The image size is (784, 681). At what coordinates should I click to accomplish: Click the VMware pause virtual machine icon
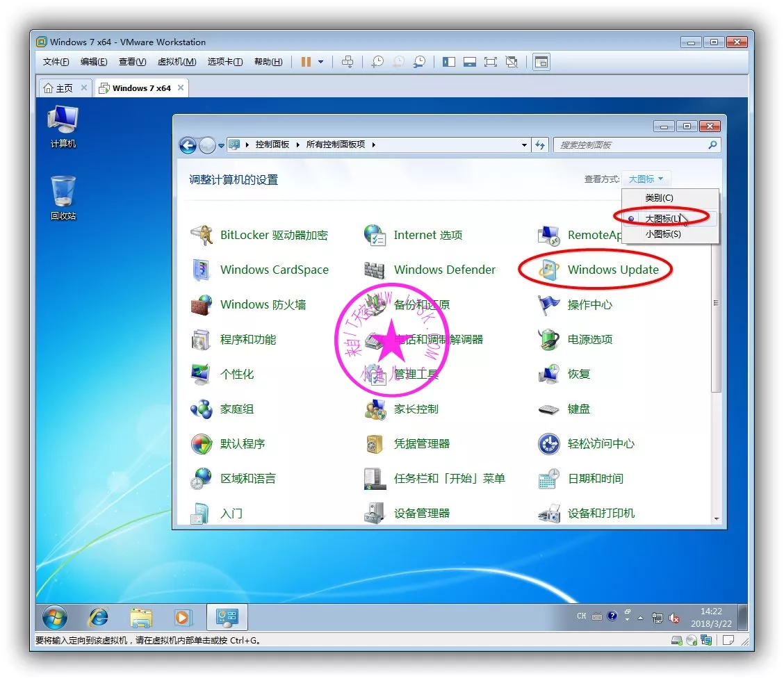point(306,62)
